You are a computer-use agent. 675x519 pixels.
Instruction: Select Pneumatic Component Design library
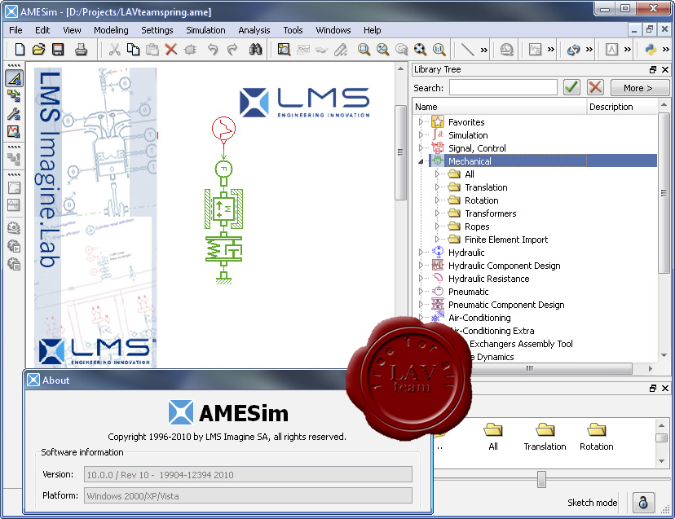coord(506,305)
